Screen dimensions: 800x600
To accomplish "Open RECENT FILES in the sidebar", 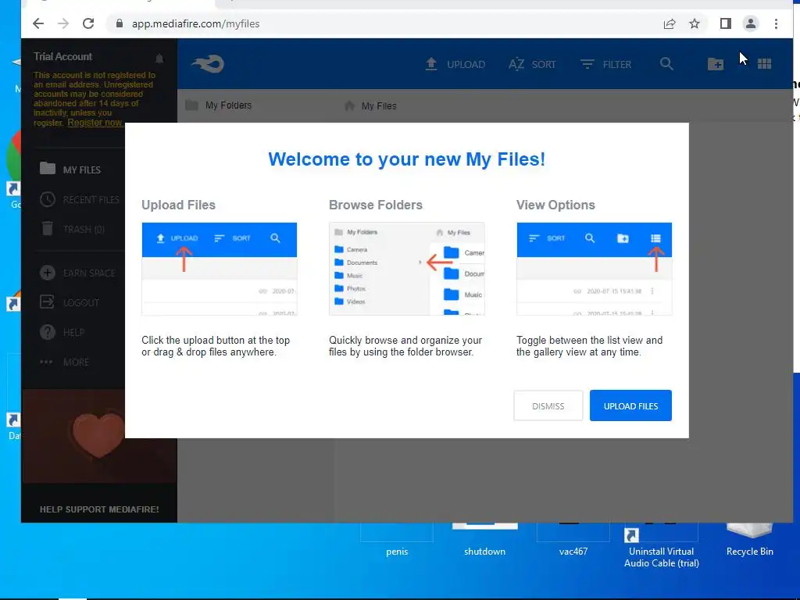I will (x=80, y=199).
